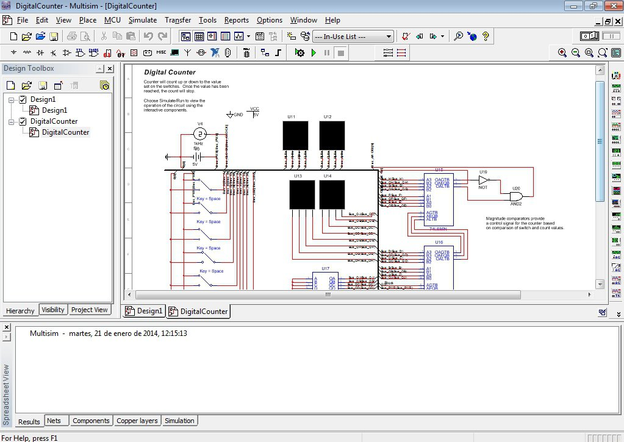Click the Place Diode component icon
Screen dimensions: 624x442
pyautogui.click(x=40, y=53)
